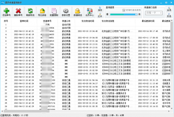
Task: Click the horizontal scrollbar left arrow
Action: pyautogui.click(x=2, y=111)
